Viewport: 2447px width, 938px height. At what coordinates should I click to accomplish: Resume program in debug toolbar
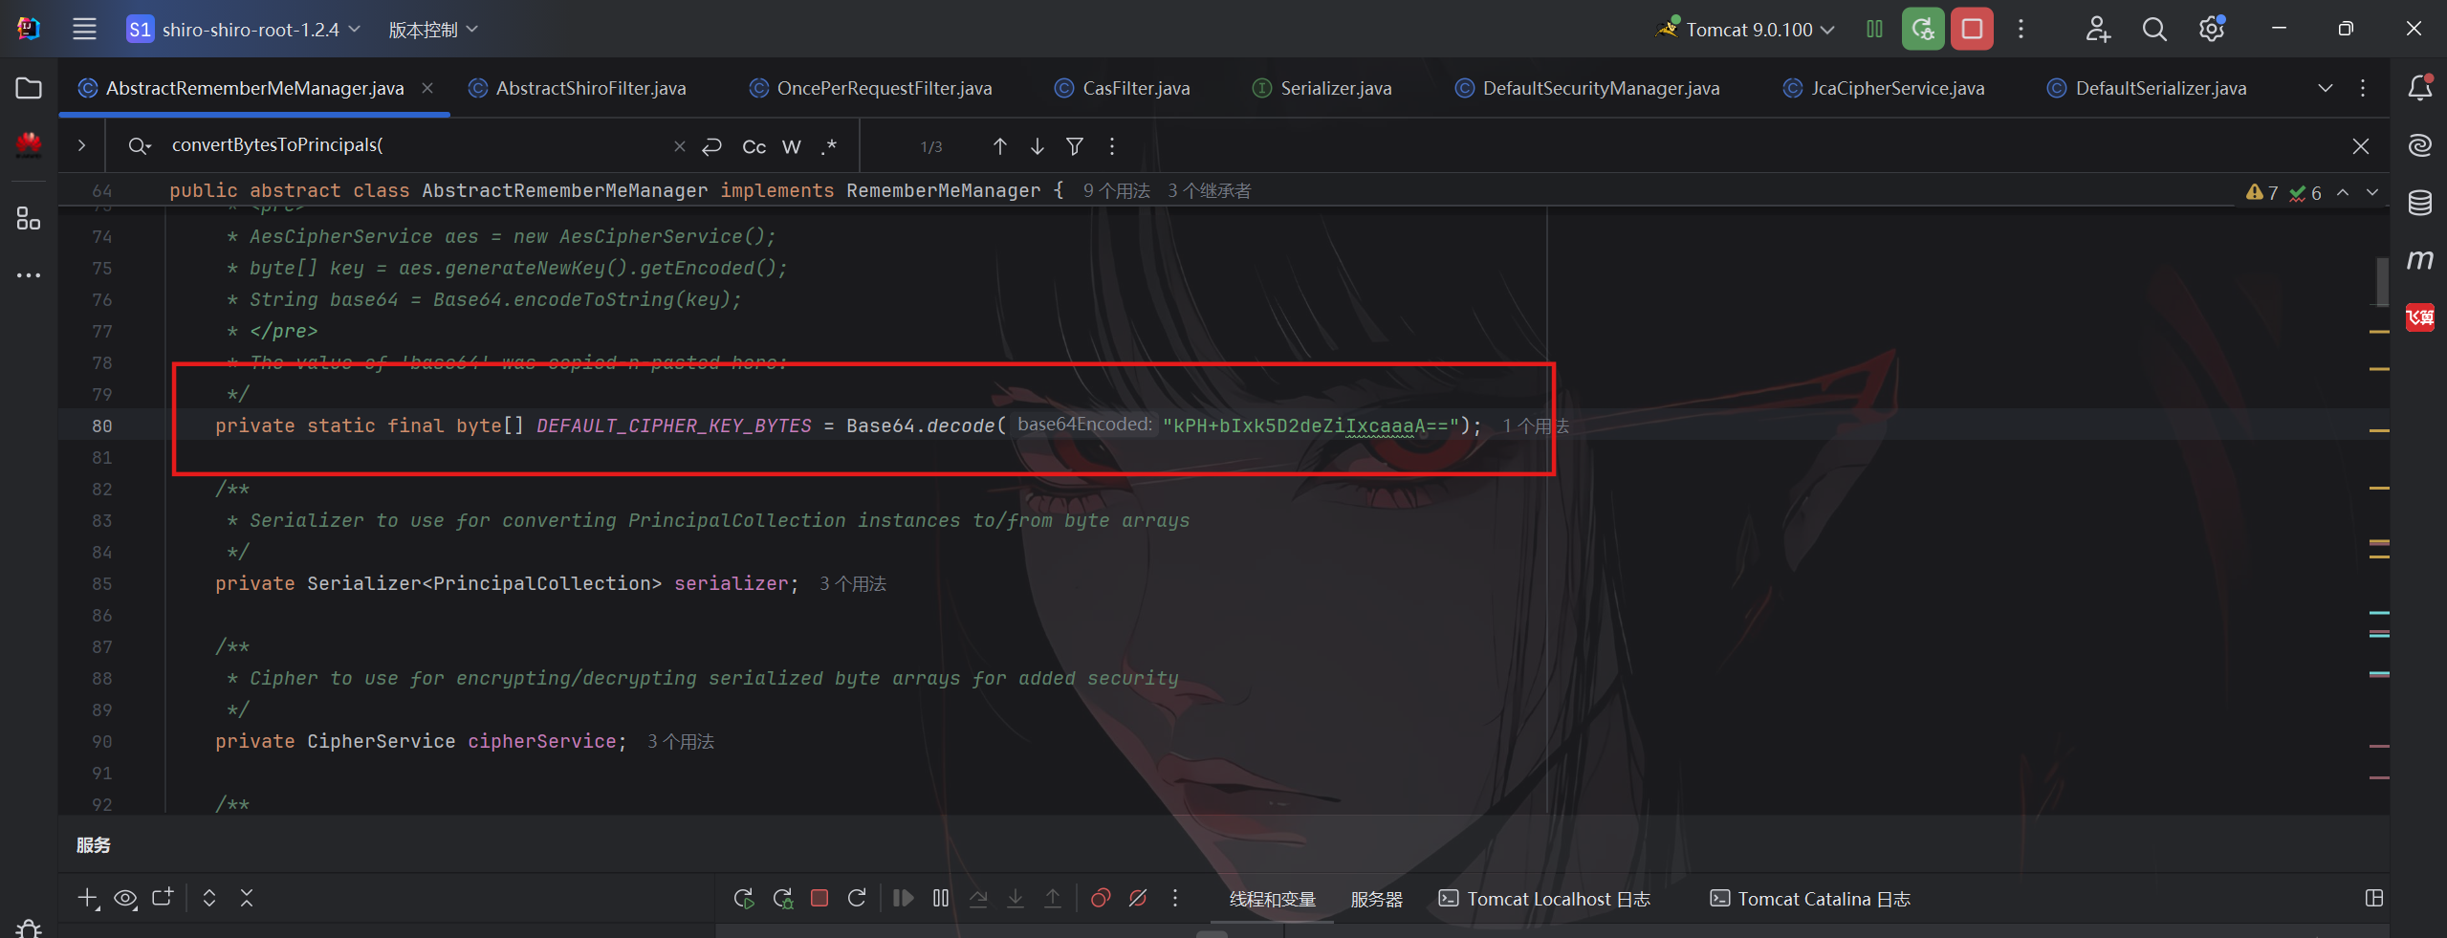(903, 898)
